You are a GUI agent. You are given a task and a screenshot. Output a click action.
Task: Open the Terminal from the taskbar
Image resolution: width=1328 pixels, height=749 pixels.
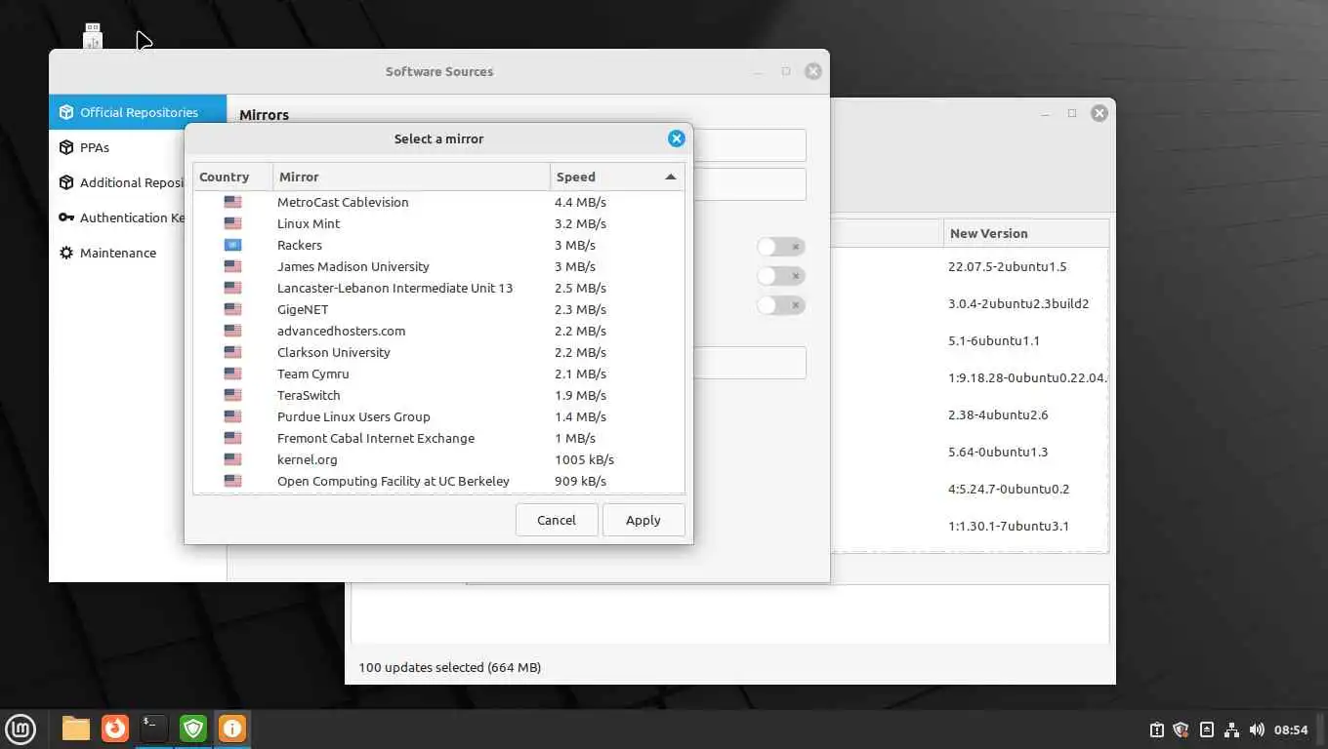tap(154, 729)
